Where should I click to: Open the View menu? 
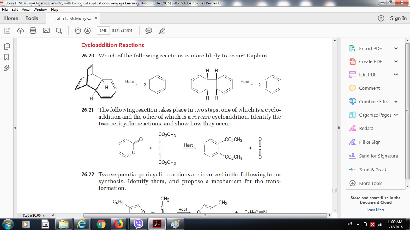[25, 10]
